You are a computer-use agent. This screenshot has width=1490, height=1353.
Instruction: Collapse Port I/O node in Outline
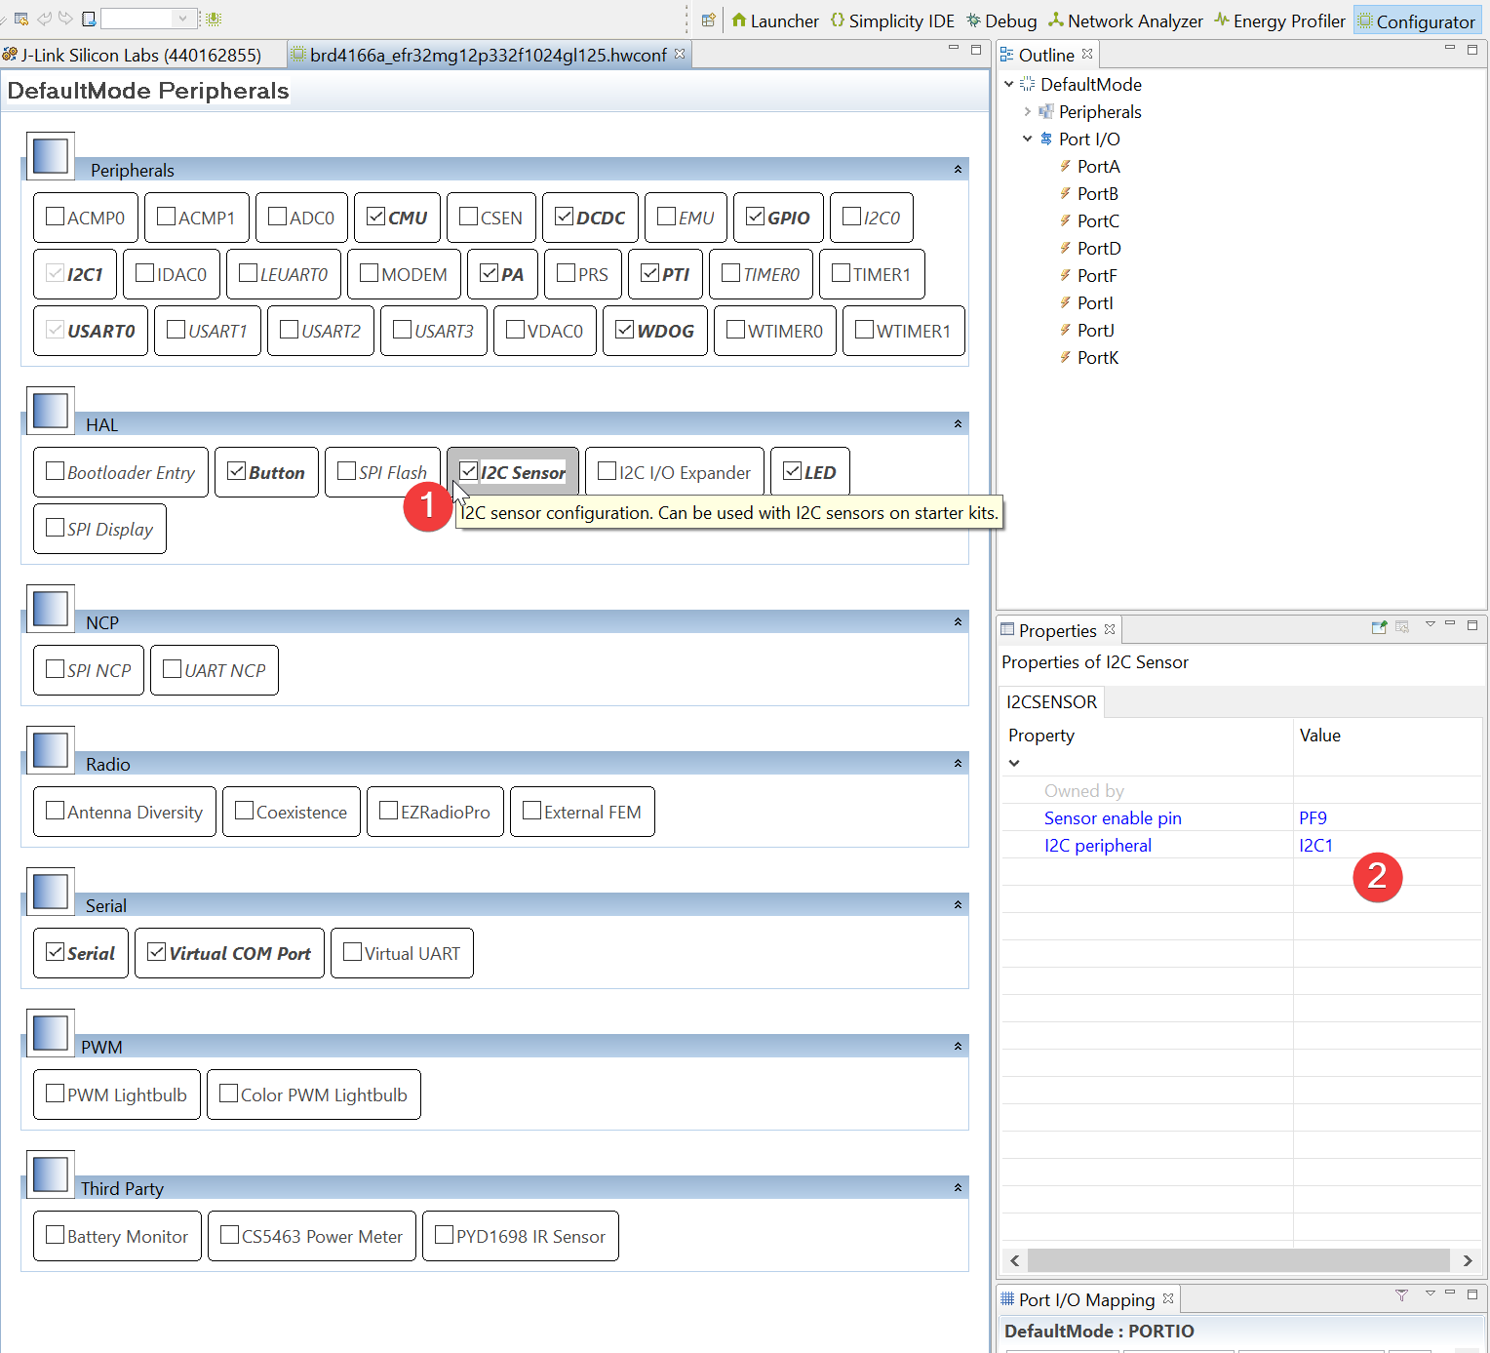[1027, 139]
